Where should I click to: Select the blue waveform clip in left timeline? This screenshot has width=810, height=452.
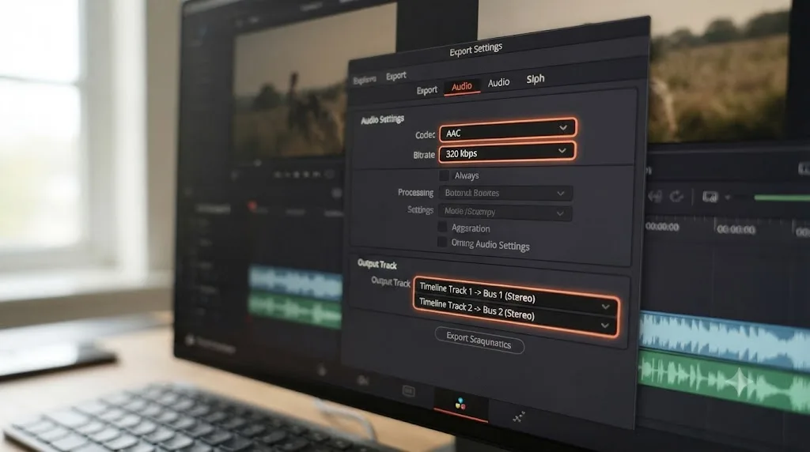pyautogui.click(x=296, y=282)
